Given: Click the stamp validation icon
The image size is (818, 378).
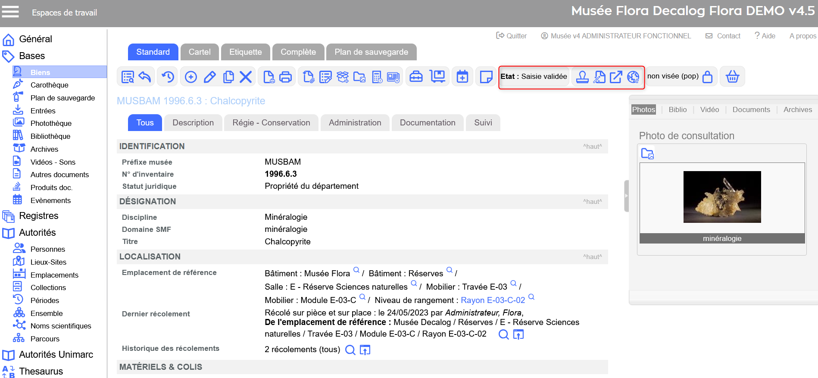Looking at the screenshot, I should (582, 77).
